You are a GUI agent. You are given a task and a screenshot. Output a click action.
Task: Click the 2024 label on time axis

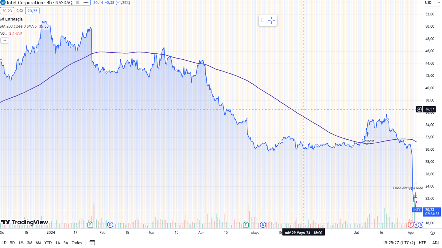(51, 233)
